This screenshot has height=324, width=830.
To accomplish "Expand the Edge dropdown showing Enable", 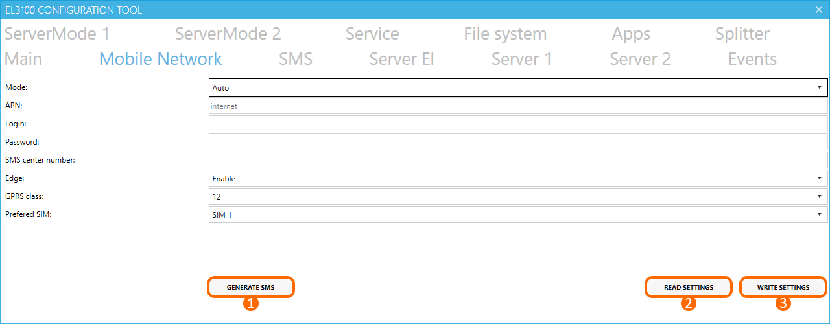I will pyautogui.click(x=518, y=178).
